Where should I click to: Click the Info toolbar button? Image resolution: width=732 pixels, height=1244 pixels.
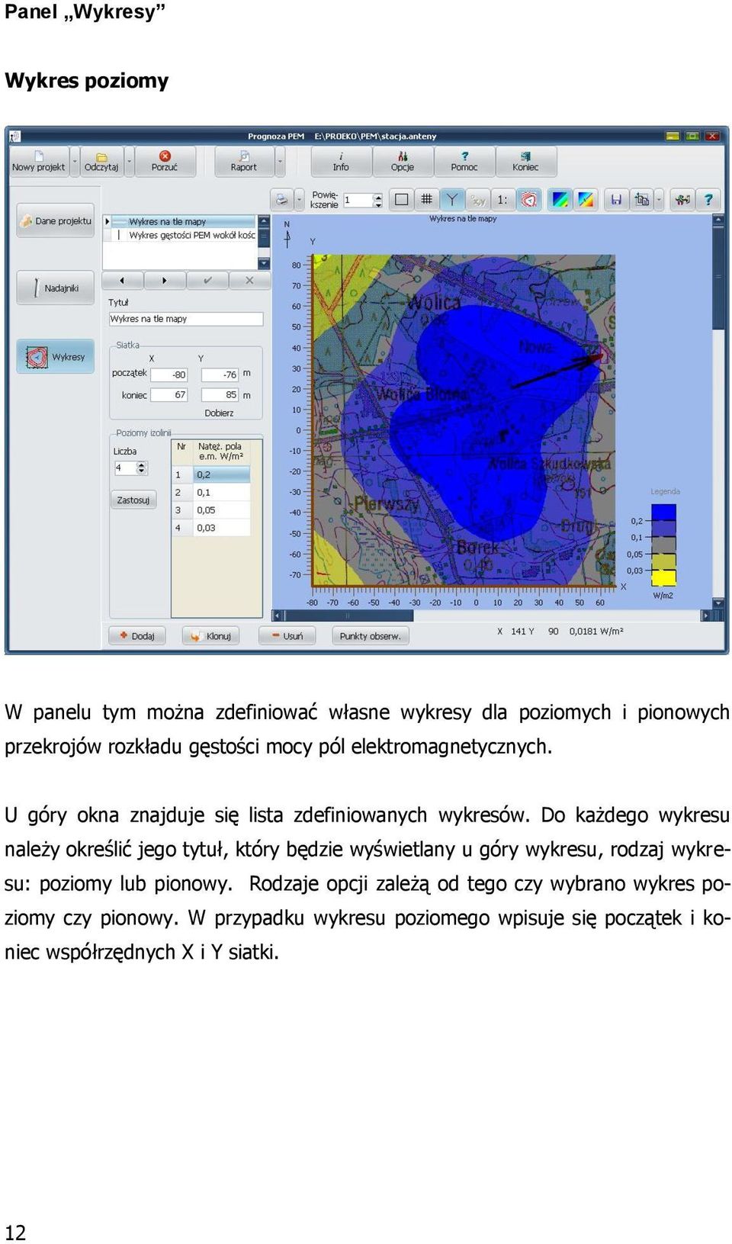click(x=341, y=162)
